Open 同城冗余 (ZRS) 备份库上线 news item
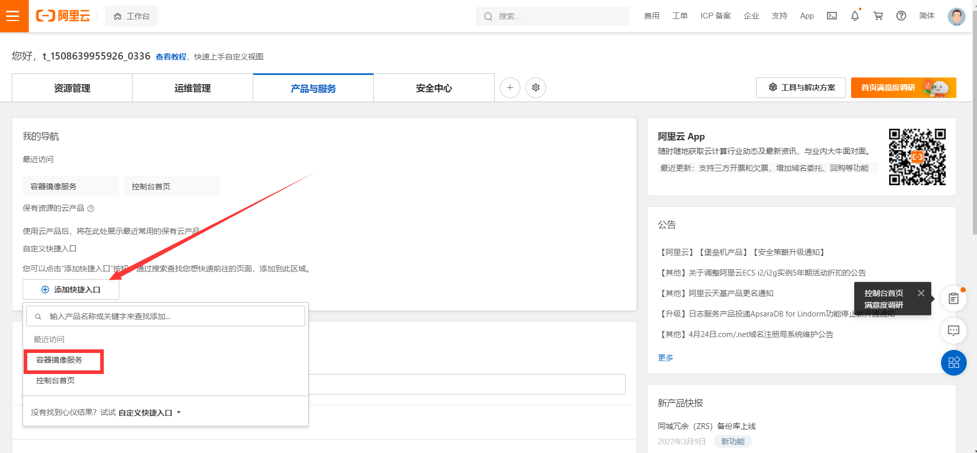977x453 pixels. [x=706, y=426]
